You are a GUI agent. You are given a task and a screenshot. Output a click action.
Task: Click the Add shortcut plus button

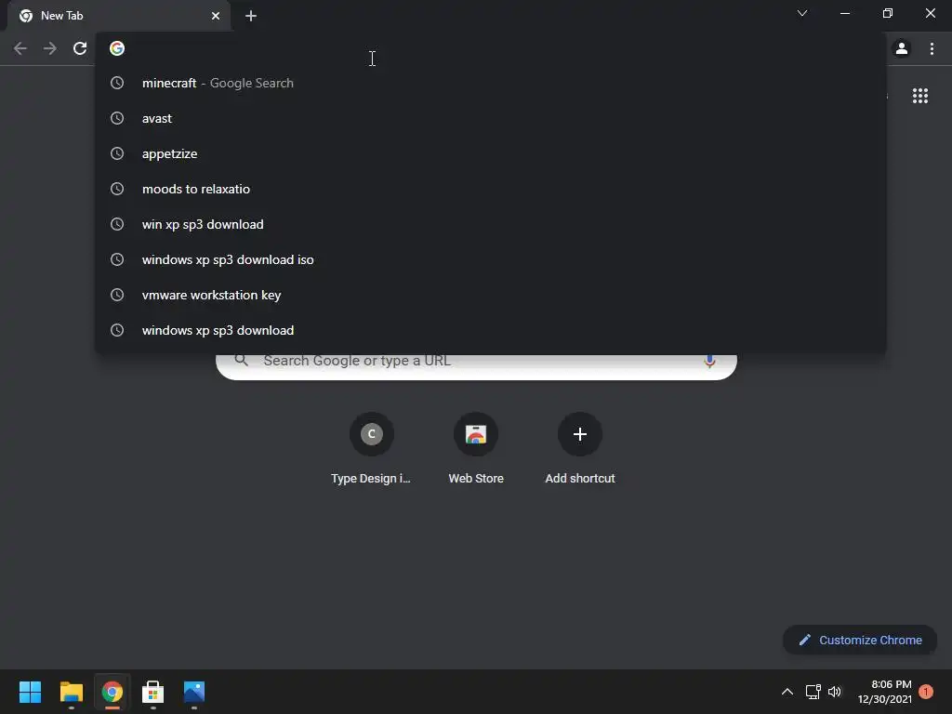pos(580,434)
